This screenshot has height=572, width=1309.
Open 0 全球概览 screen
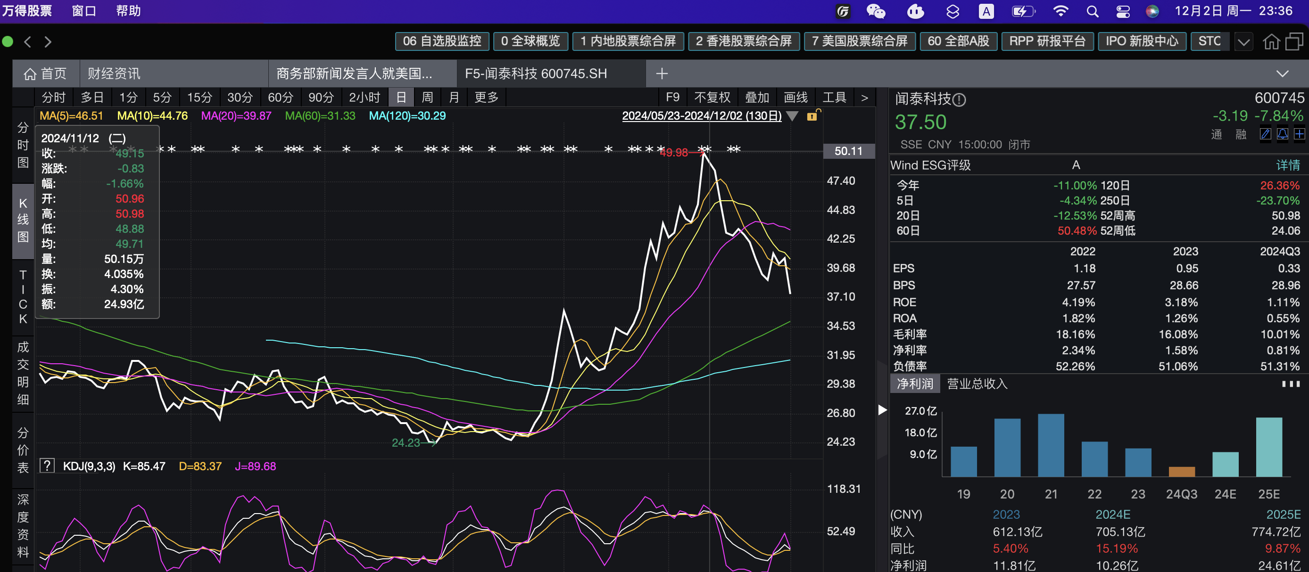coord(530,41)
